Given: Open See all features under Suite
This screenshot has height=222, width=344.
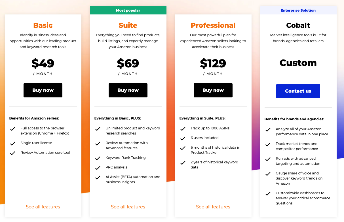Looking at the screenshot, I should pos(128,207).
